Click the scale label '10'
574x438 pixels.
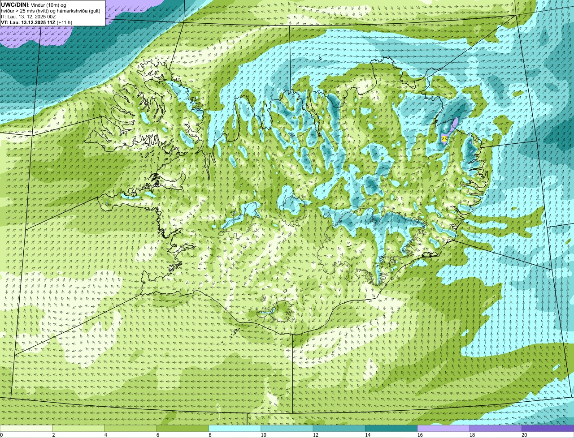(263, 435)
